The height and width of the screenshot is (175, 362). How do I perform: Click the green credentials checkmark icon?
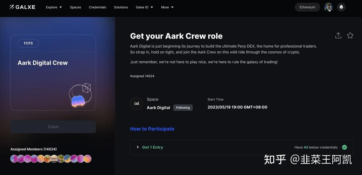coord(344,147)
